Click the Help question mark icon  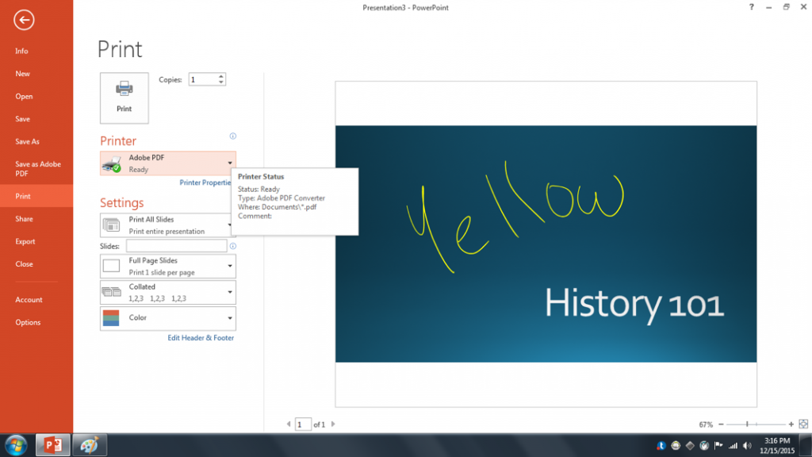(752, 7)
